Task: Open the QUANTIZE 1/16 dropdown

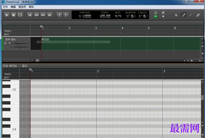Action: pos(131,16)
